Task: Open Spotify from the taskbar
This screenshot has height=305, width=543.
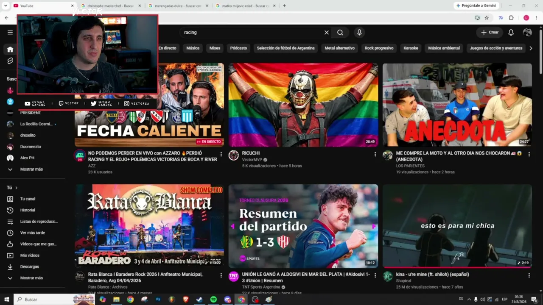Action: click(x=213, y=299)
